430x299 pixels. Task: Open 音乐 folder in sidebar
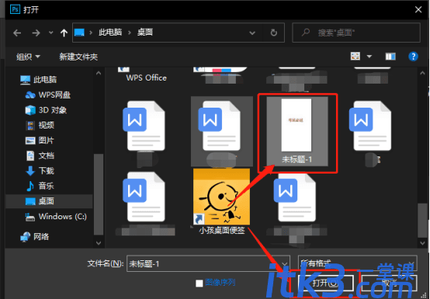[40, 186]
